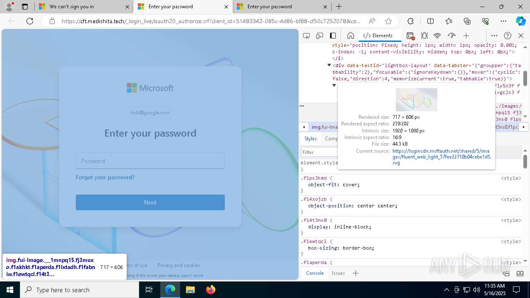The image size is (530, 298).
Task: Open the Tab actions menu
Action: 25,7
